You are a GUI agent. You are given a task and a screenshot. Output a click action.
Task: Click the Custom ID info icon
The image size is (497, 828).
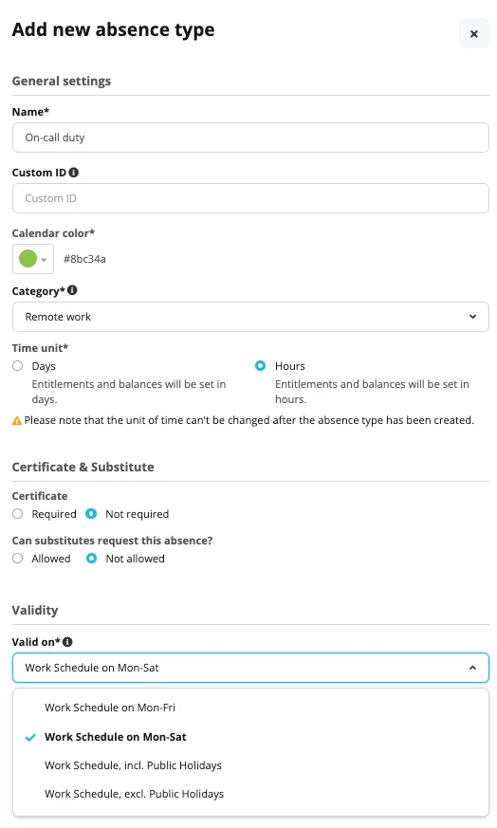point(74,173)
